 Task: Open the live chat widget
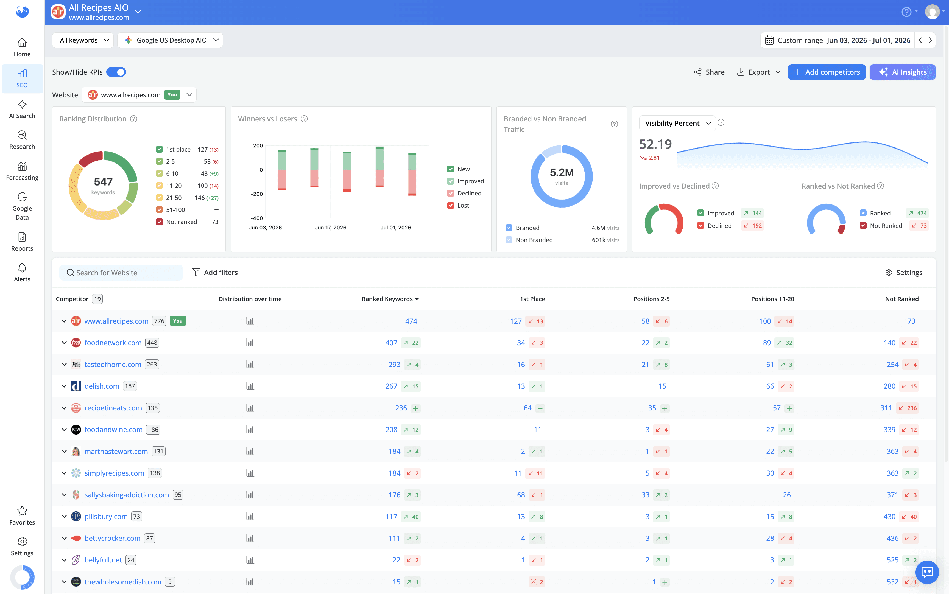pyautogui.click(x=927, y=572)
